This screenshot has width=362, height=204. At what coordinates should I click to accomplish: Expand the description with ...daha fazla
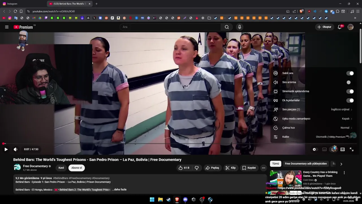point(119,190)
